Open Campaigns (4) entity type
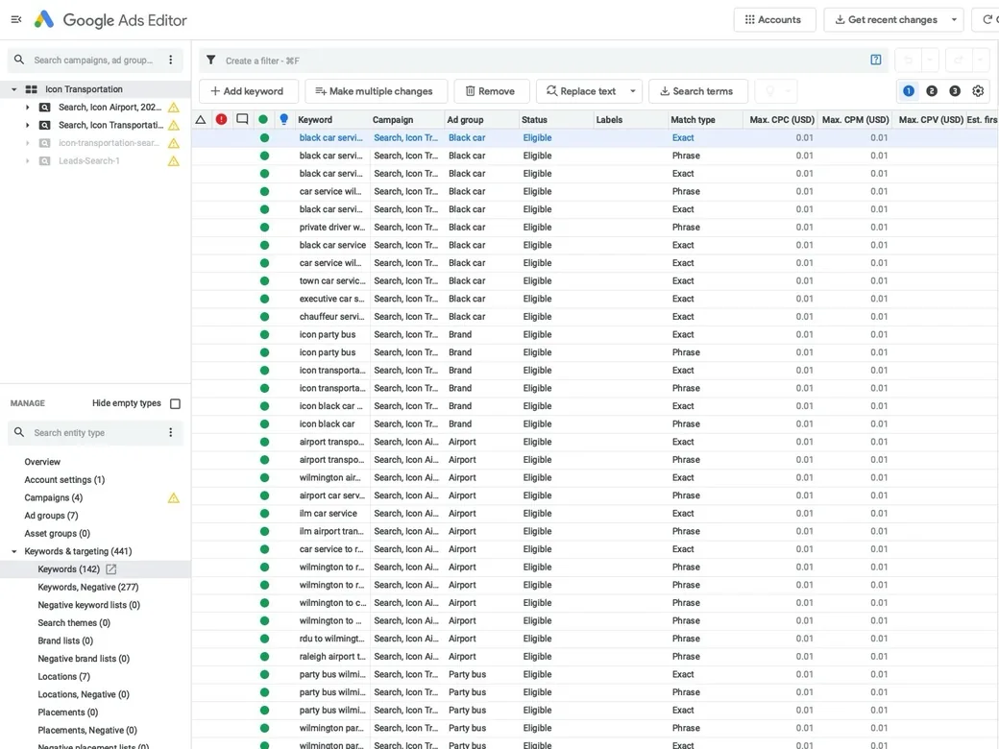999x749 pixels. pyautogui.click(x=54, y=497)
